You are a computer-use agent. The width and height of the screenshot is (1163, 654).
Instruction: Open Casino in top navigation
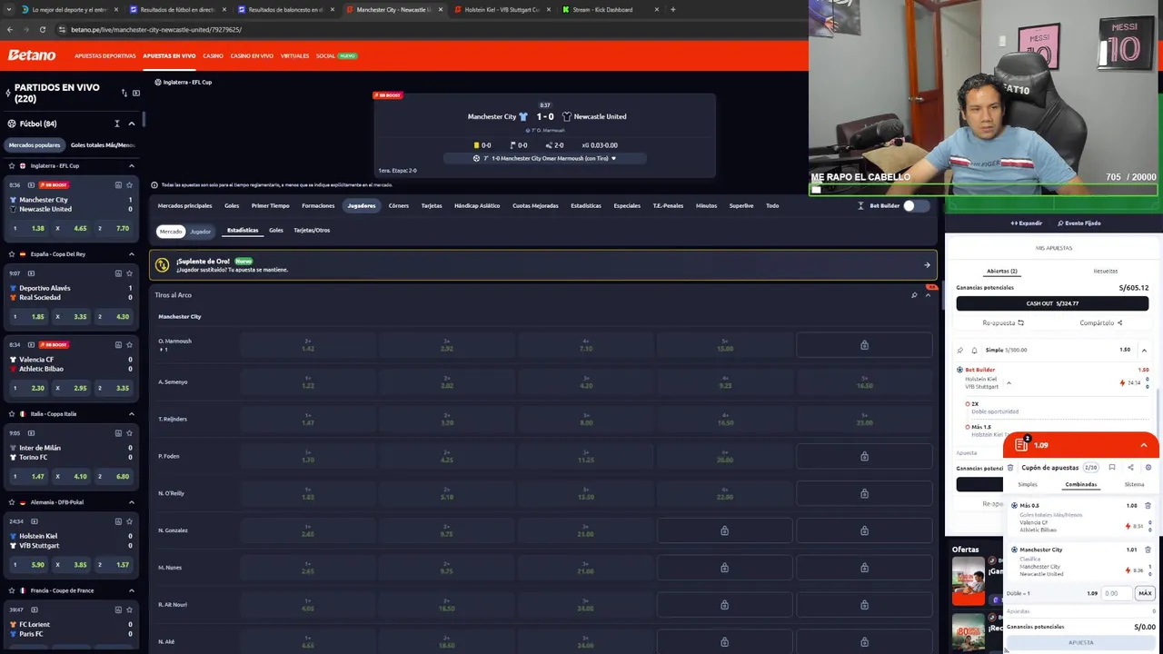[213, 55]
